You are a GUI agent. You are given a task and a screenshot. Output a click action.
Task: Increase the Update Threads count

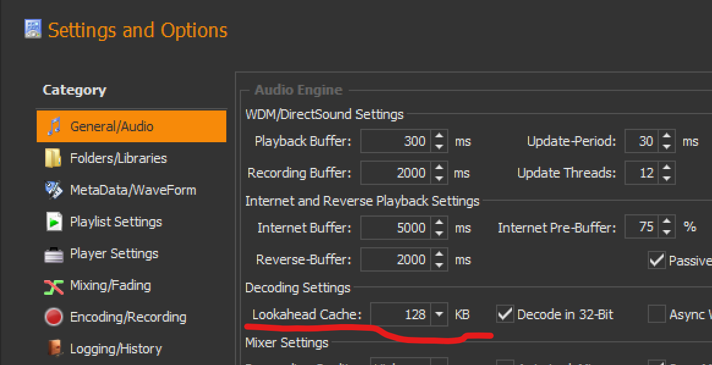coord(667,168)
